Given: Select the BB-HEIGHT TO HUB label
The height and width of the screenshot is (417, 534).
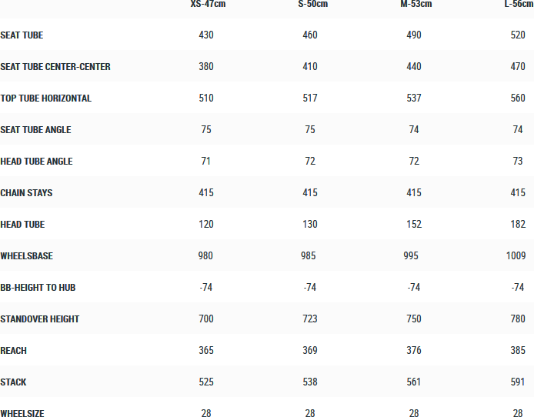Looking at the screenshot, I should [x=38, y=288].
